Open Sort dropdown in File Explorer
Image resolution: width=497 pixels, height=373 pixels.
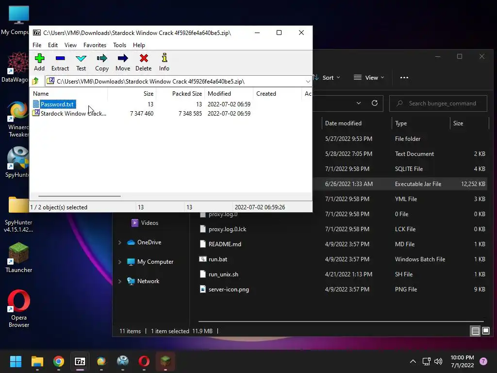[x=327, y=77]
